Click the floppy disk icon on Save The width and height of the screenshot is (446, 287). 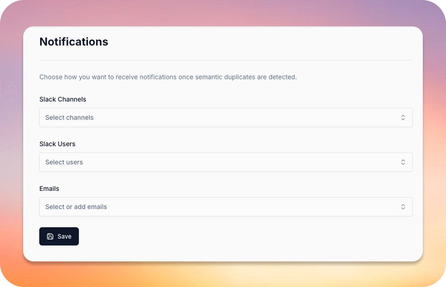[x=50, y=236]
